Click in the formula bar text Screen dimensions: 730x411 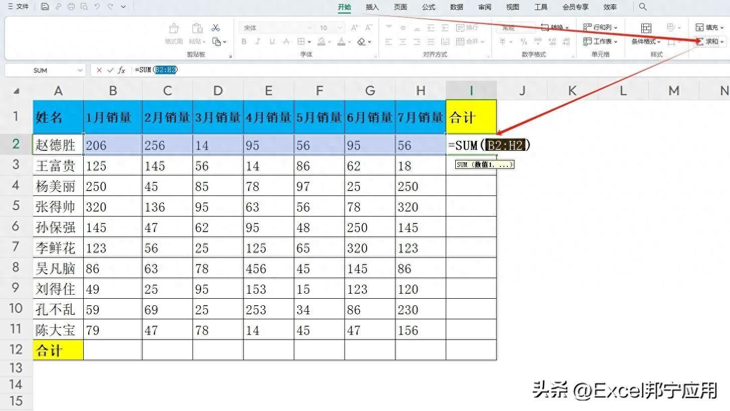[156, 70]
